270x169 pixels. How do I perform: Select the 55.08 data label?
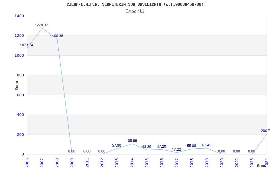pos(191,146)
